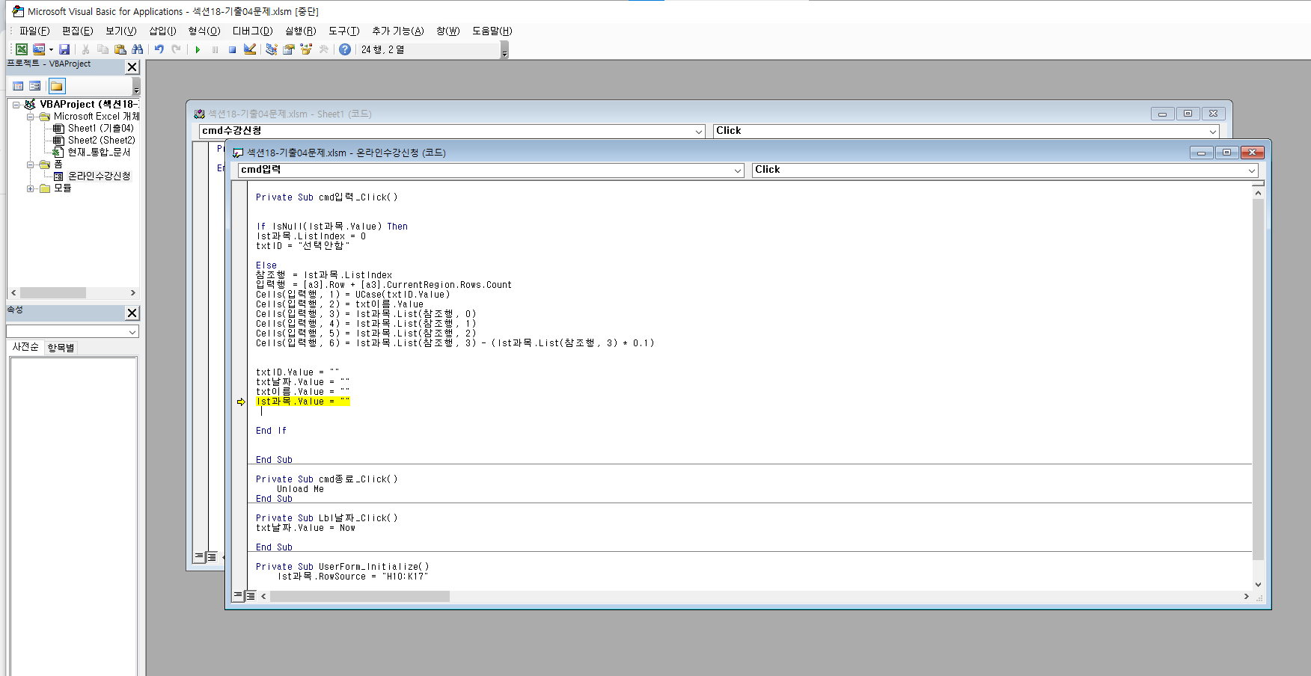The image size is (1311, 676).
Task: Click View Object button in Project panel
Action: tap(34, 86)
